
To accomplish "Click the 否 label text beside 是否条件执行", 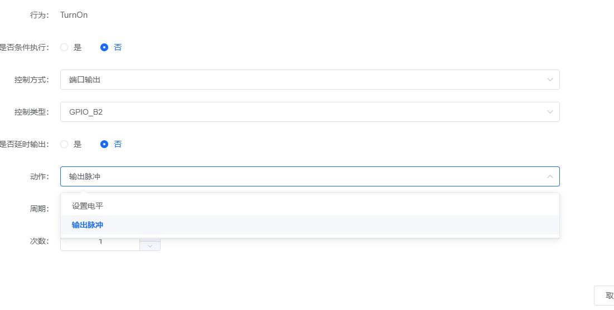I will pyautogui.click(x=118, y=47).
